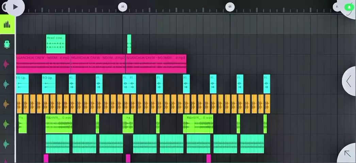Select the third NGANCHUK CREW pink clip

156,64
